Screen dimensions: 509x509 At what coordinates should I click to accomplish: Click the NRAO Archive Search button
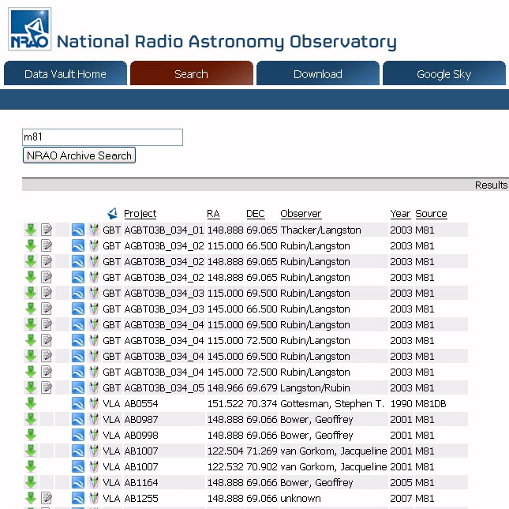pyautogui.click(x=79, y=155)
